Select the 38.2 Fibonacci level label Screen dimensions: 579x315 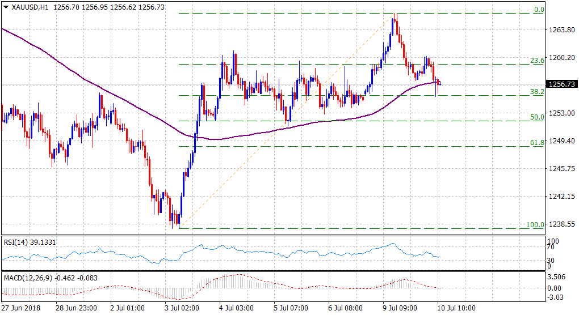coord(537,91)
